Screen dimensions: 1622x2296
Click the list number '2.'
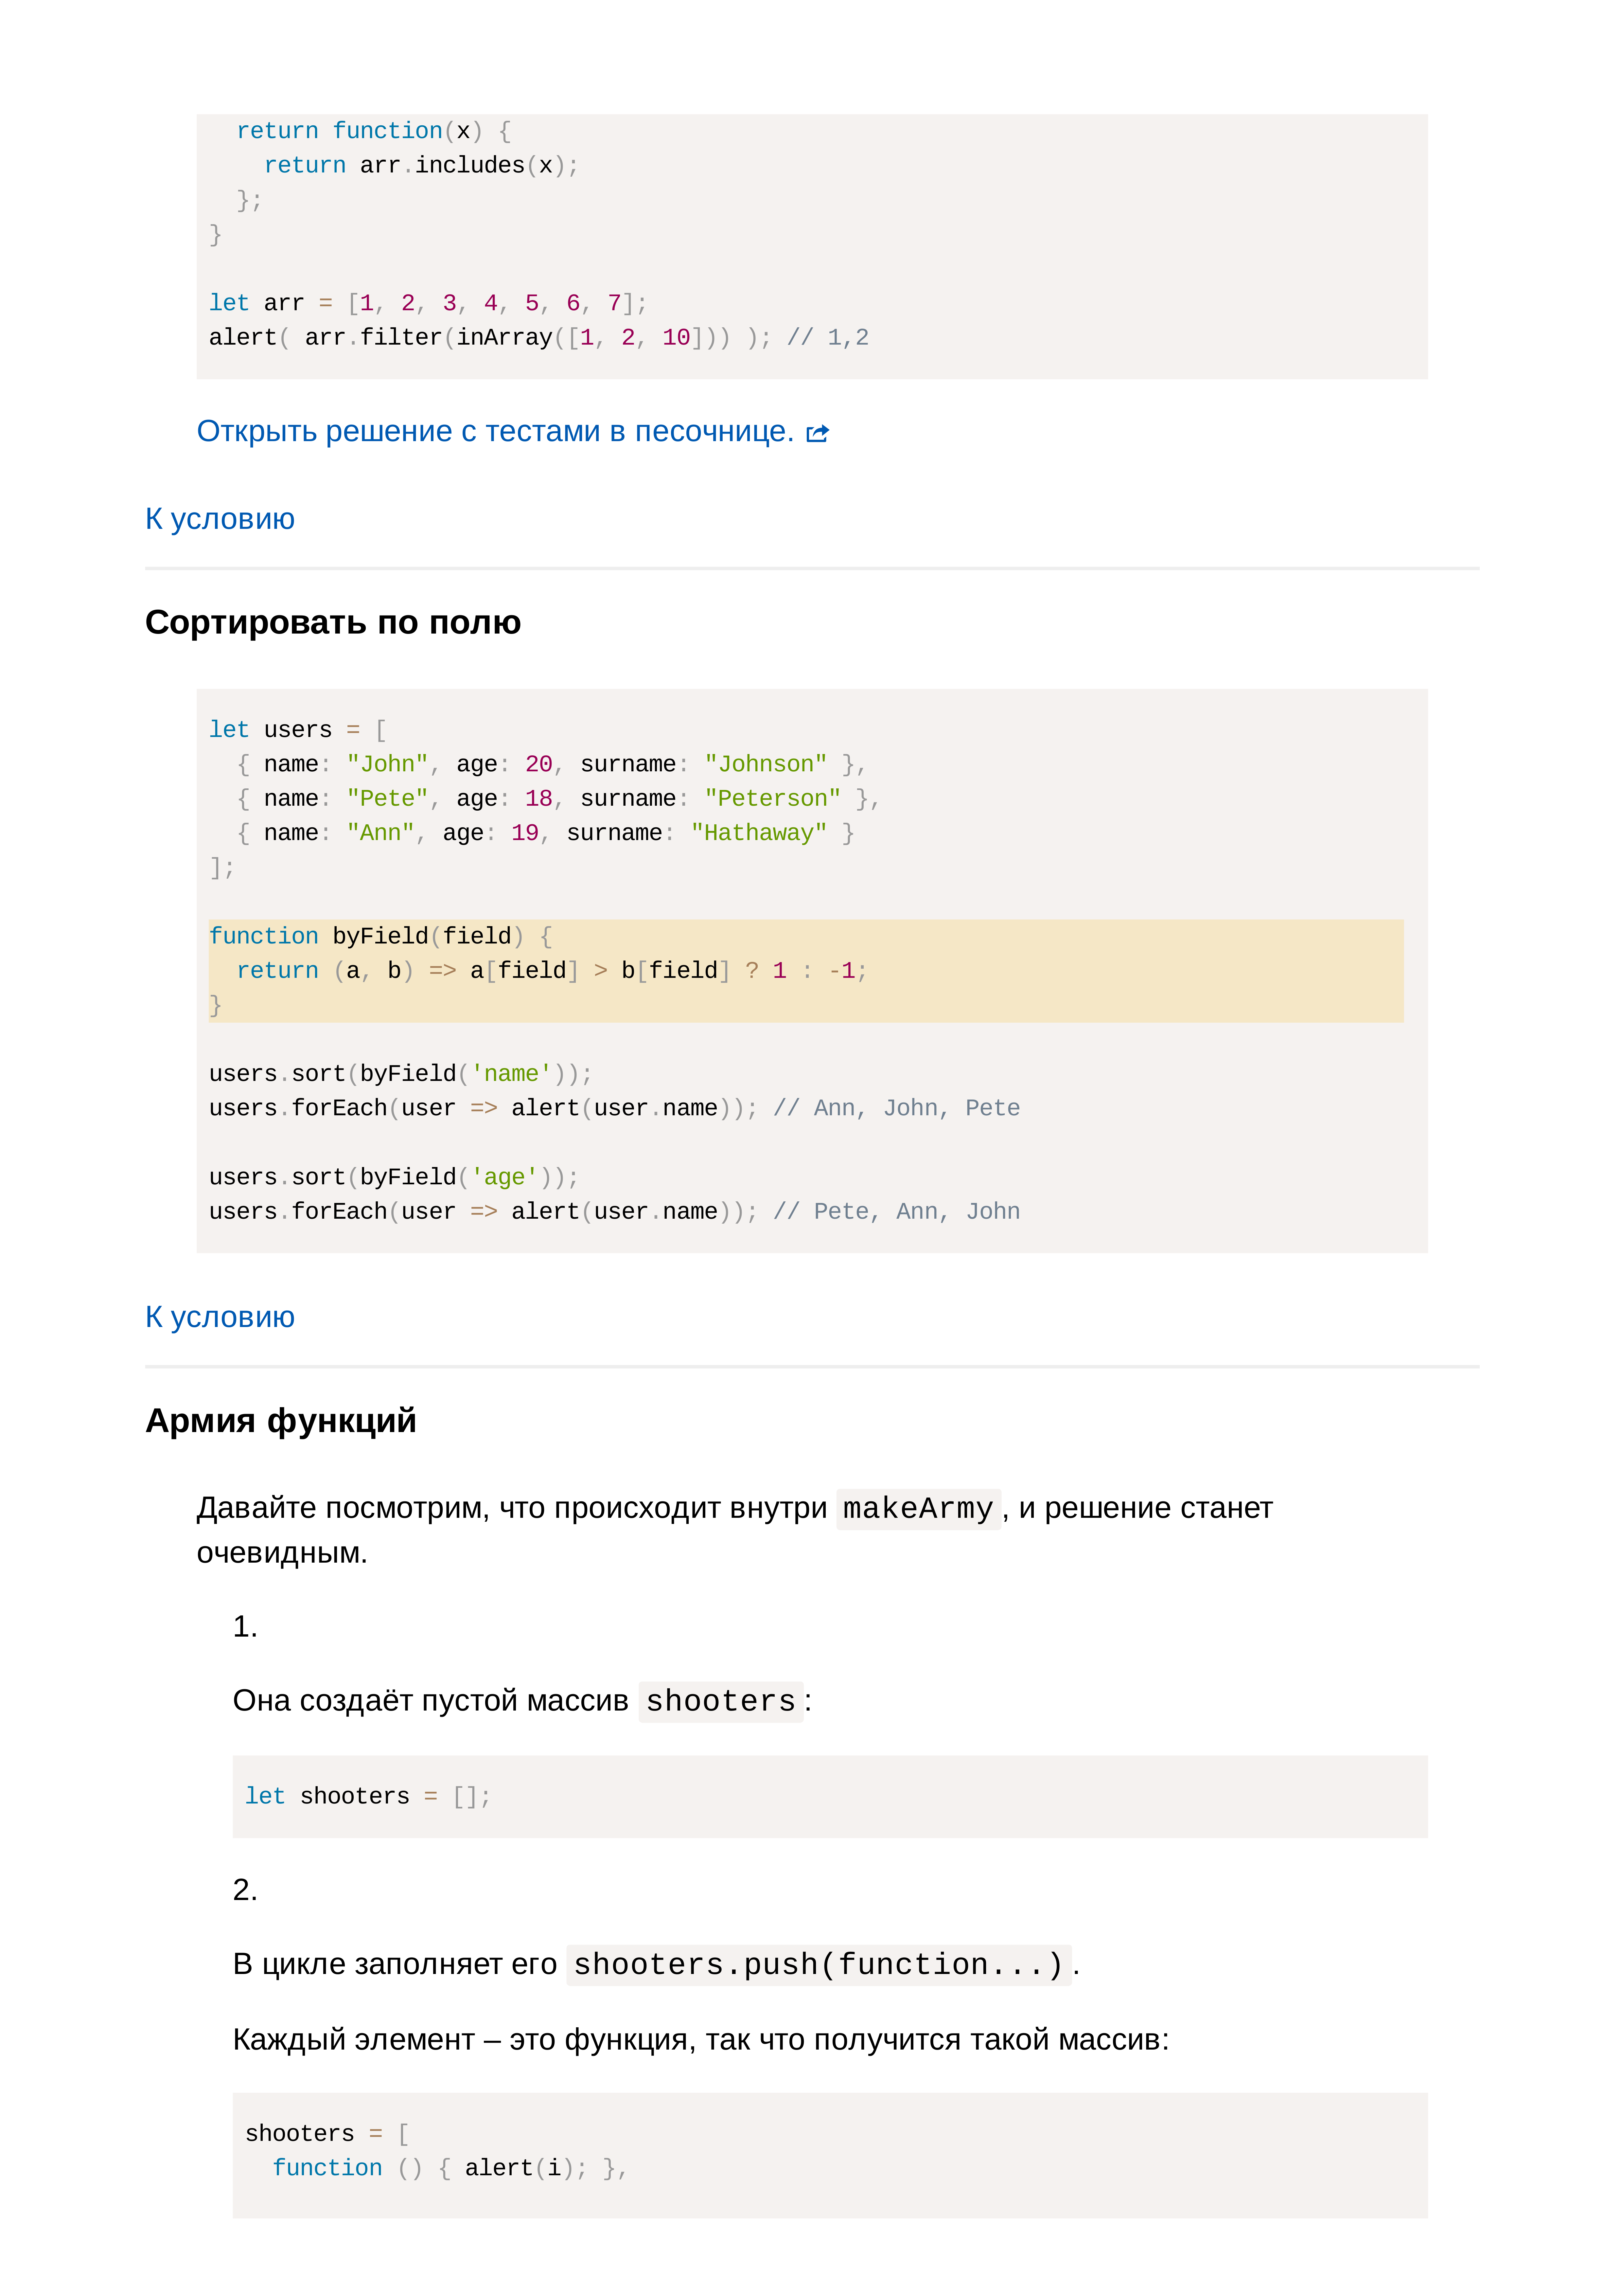[x=245, y=1890]
